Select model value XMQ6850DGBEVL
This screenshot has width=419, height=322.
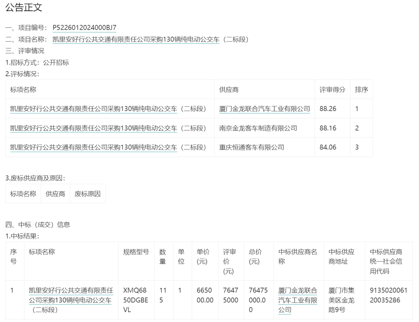pyautogui.click(x=136, y=300)
